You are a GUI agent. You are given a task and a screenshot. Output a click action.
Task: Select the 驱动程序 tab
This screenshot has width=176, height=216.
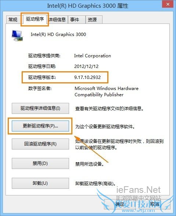[x=35, y=19]
